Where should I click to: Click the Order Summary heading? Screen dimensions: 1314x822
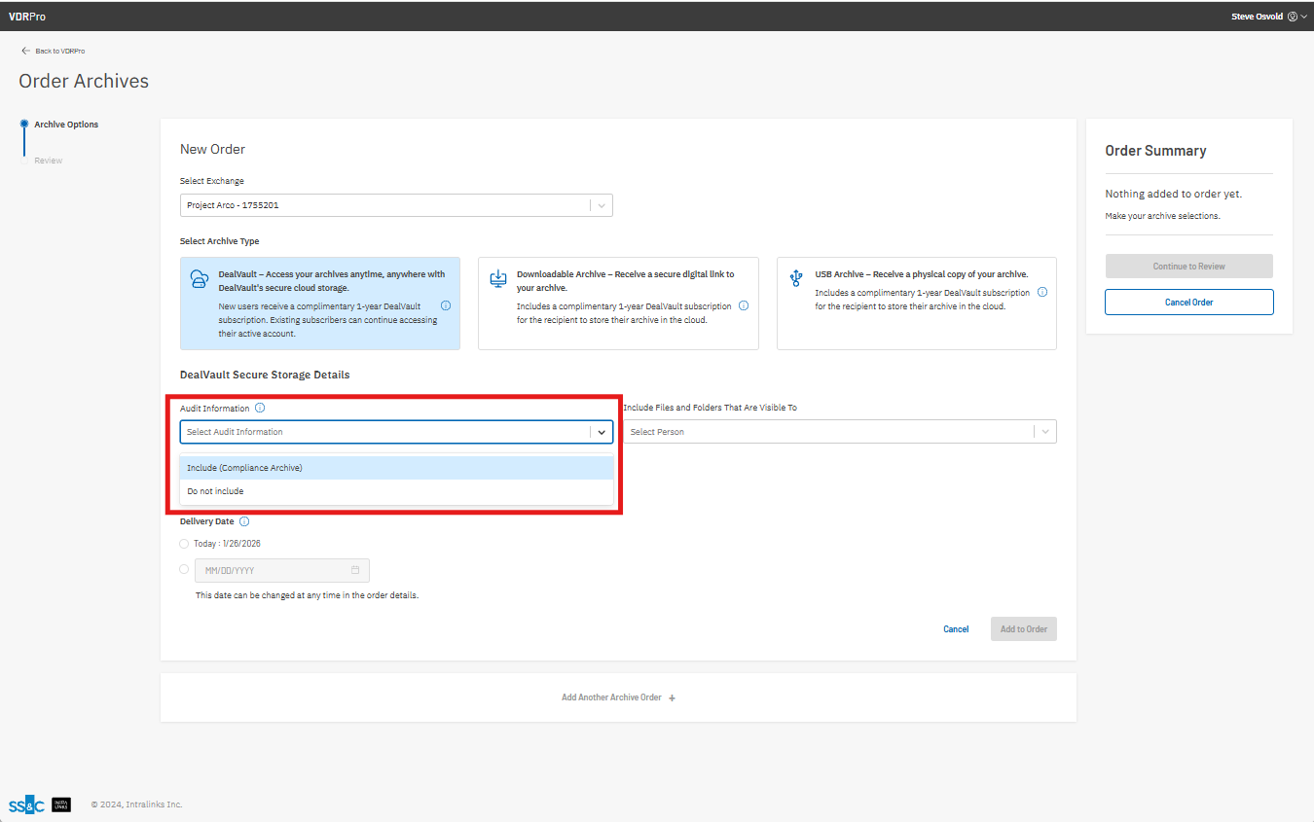coord(1155,151)
